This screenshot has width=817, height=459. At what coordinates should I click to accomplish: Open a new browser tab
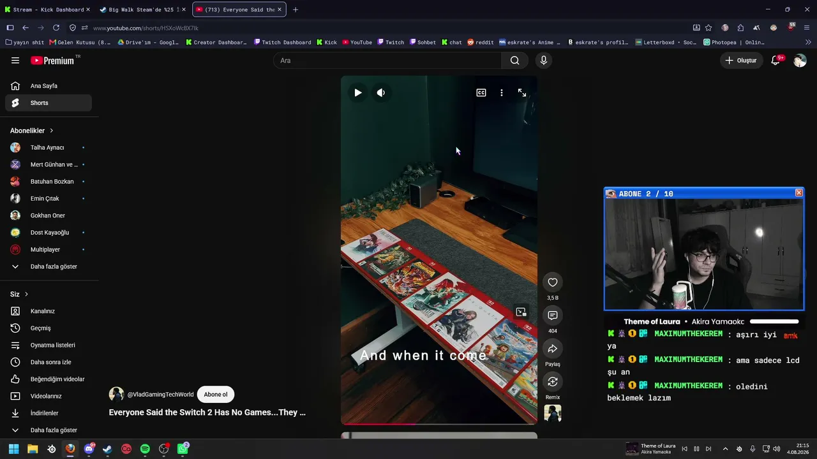[295, 10]
